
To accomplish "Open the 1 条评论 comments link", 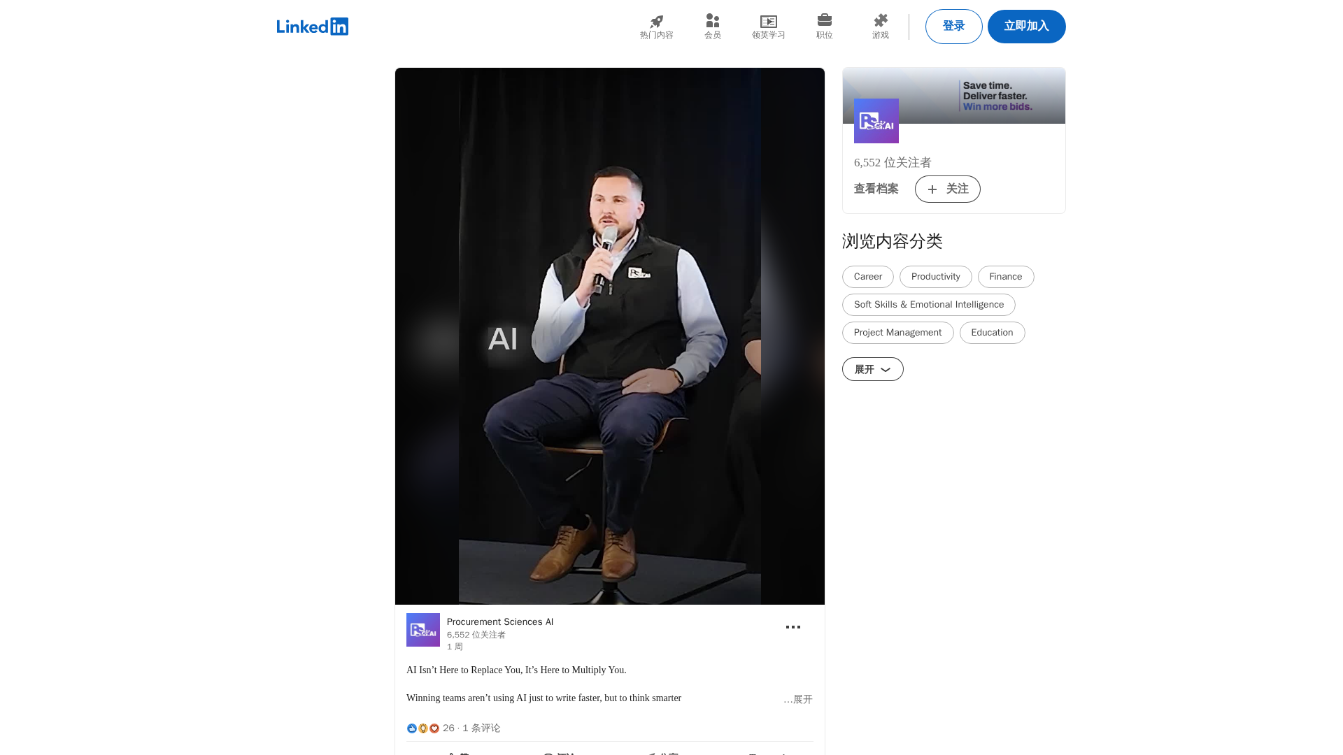I will [481, 728].
